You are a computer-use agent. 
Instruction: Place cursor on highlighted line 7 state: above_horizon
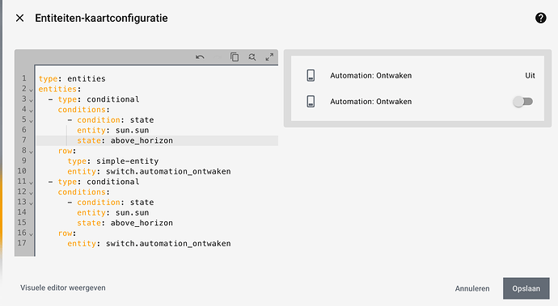[125, 140]
